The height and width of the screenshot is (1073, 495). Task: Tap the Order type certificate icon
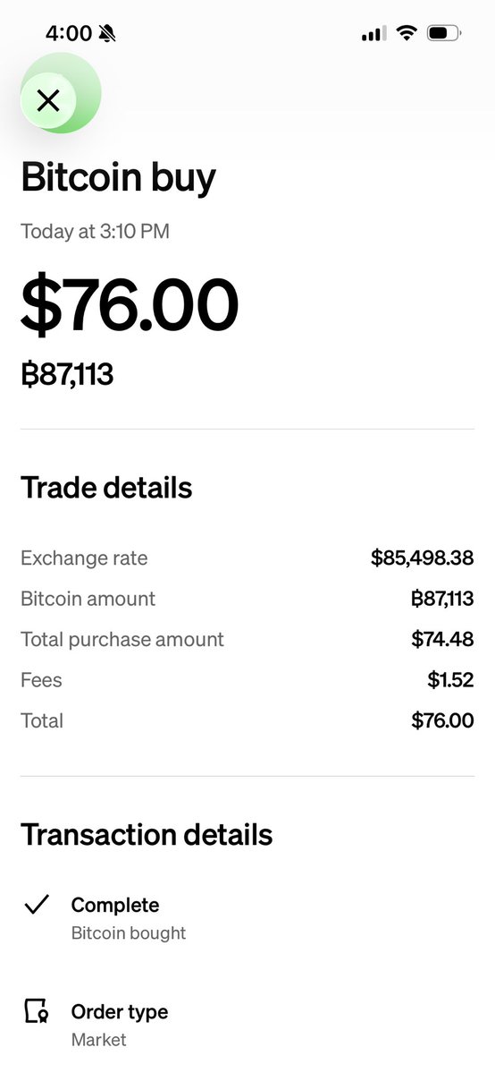(37, 1010)
